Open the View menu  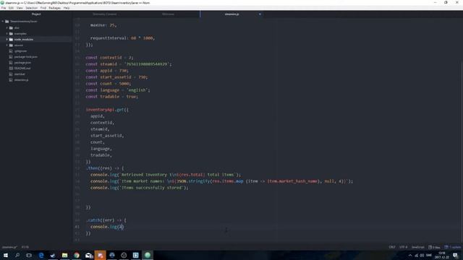click(20, 8)
